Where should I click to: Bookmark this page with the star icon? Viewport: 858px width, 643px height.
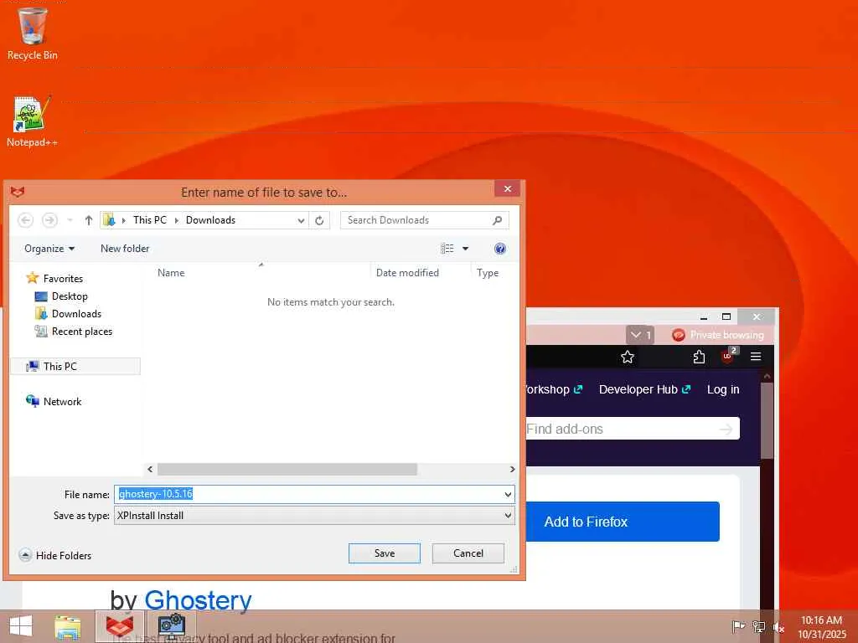(628, 357)
